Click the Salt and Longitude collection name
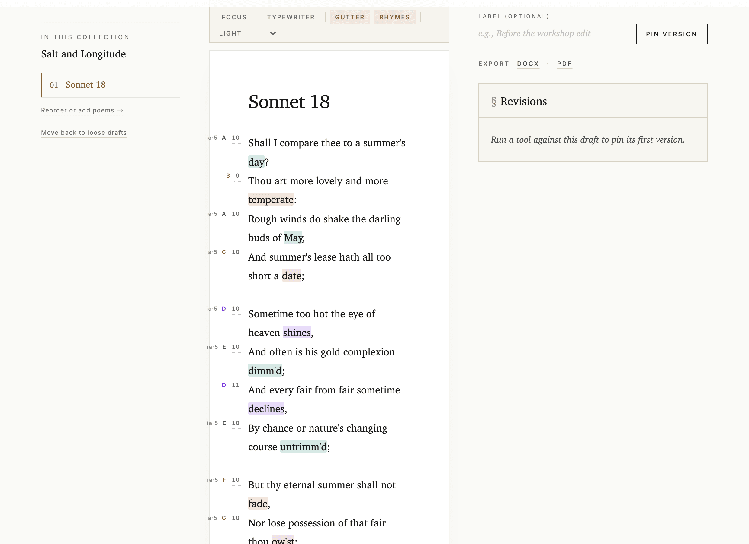 pyautogui.click(x=83, y=54)
